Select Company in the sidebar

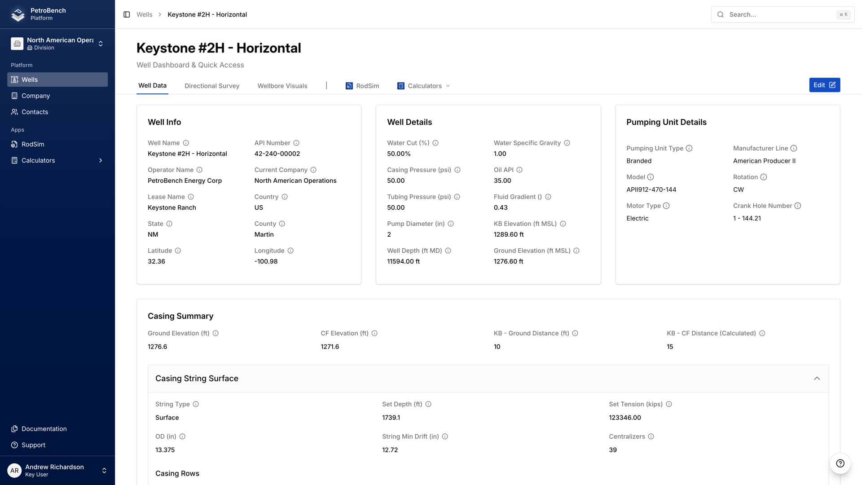(57, 96)
